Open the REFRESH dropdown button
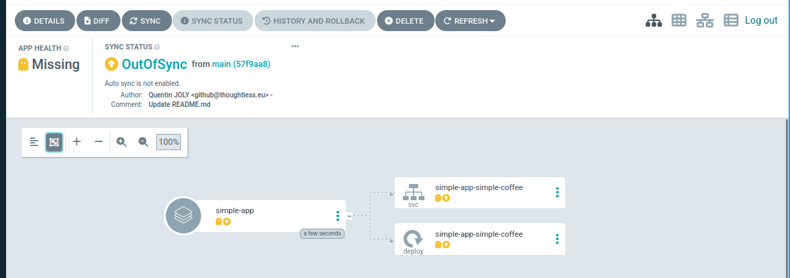This screenshot has height=278, width=790. 470,21
